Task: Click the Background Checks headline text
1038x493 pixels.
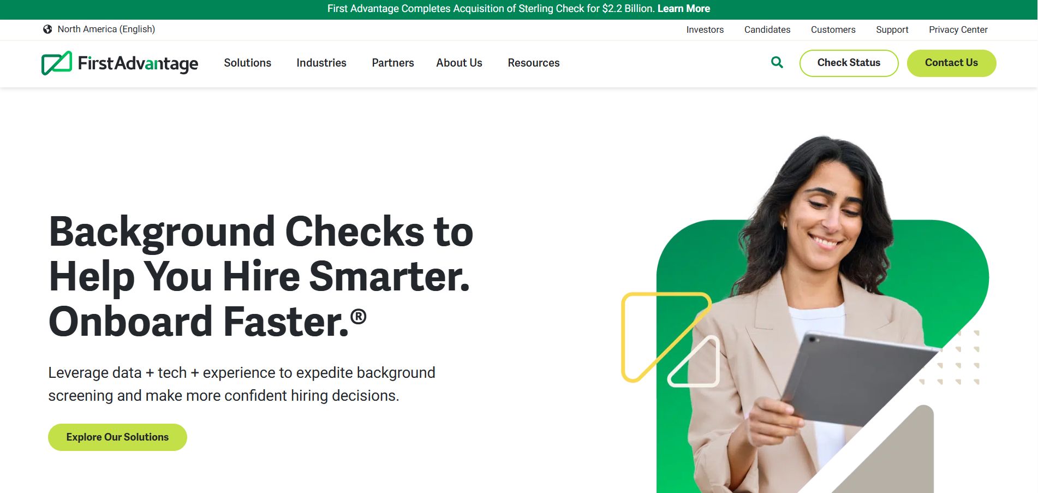Action: (261, 276)
